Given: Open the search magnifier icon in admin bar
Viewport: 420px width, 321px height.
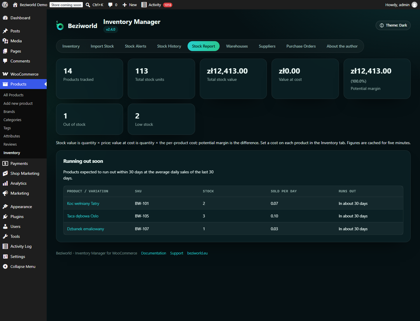Looking at the screenshot, I should pos(88,5).
